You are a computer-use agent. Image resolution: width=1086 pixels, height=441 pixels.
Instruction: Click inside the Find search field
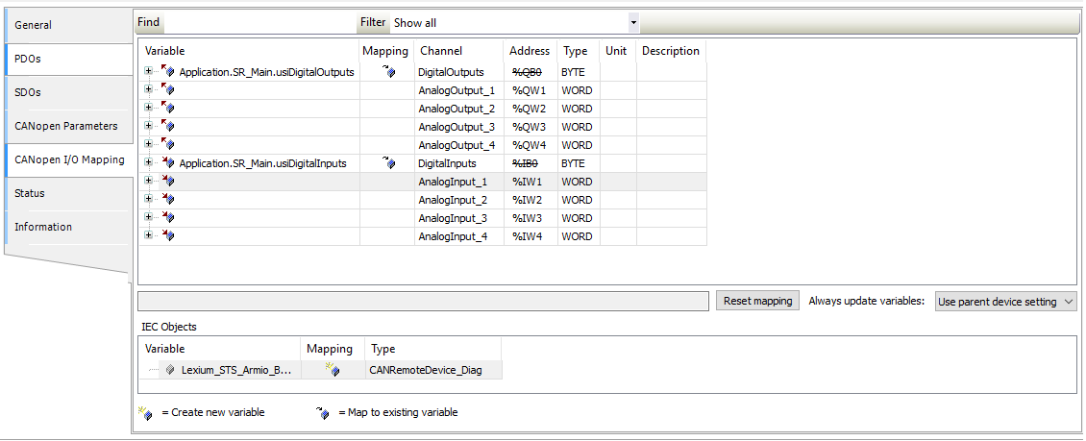259,22
